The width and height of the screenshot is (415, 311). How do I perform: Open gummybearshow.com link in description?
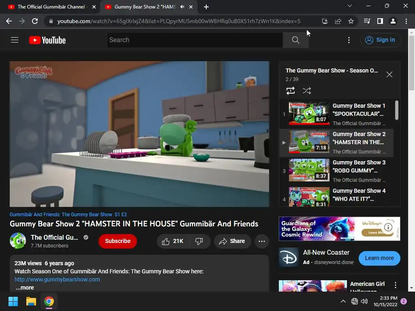tap(57, 279)
